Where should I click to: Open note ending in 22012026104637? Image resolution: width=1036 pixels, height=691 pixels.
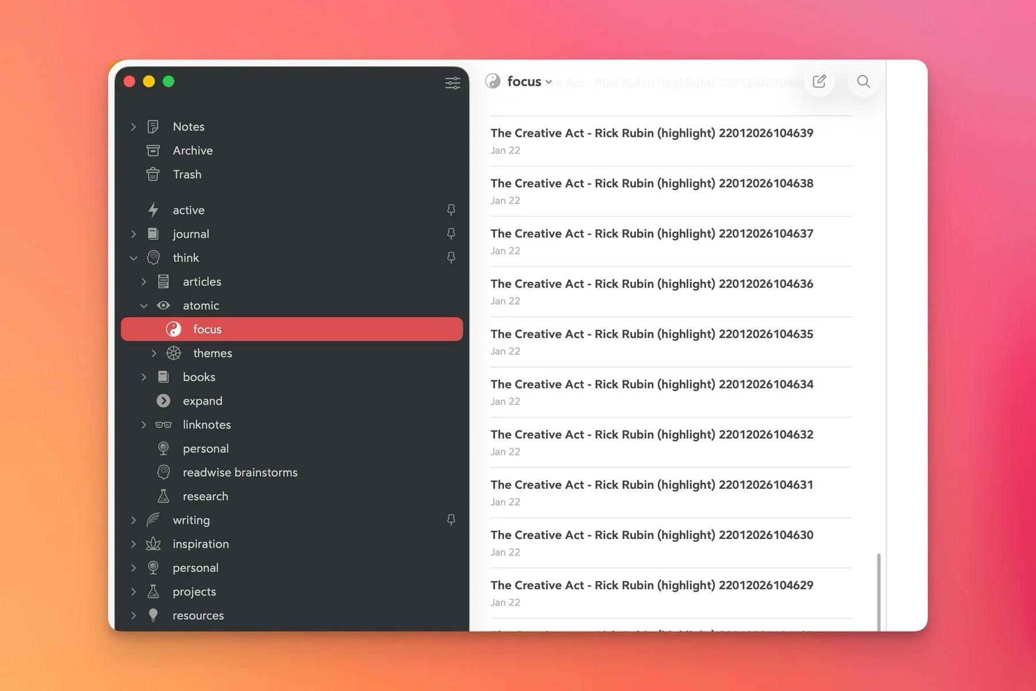(671, 241)
